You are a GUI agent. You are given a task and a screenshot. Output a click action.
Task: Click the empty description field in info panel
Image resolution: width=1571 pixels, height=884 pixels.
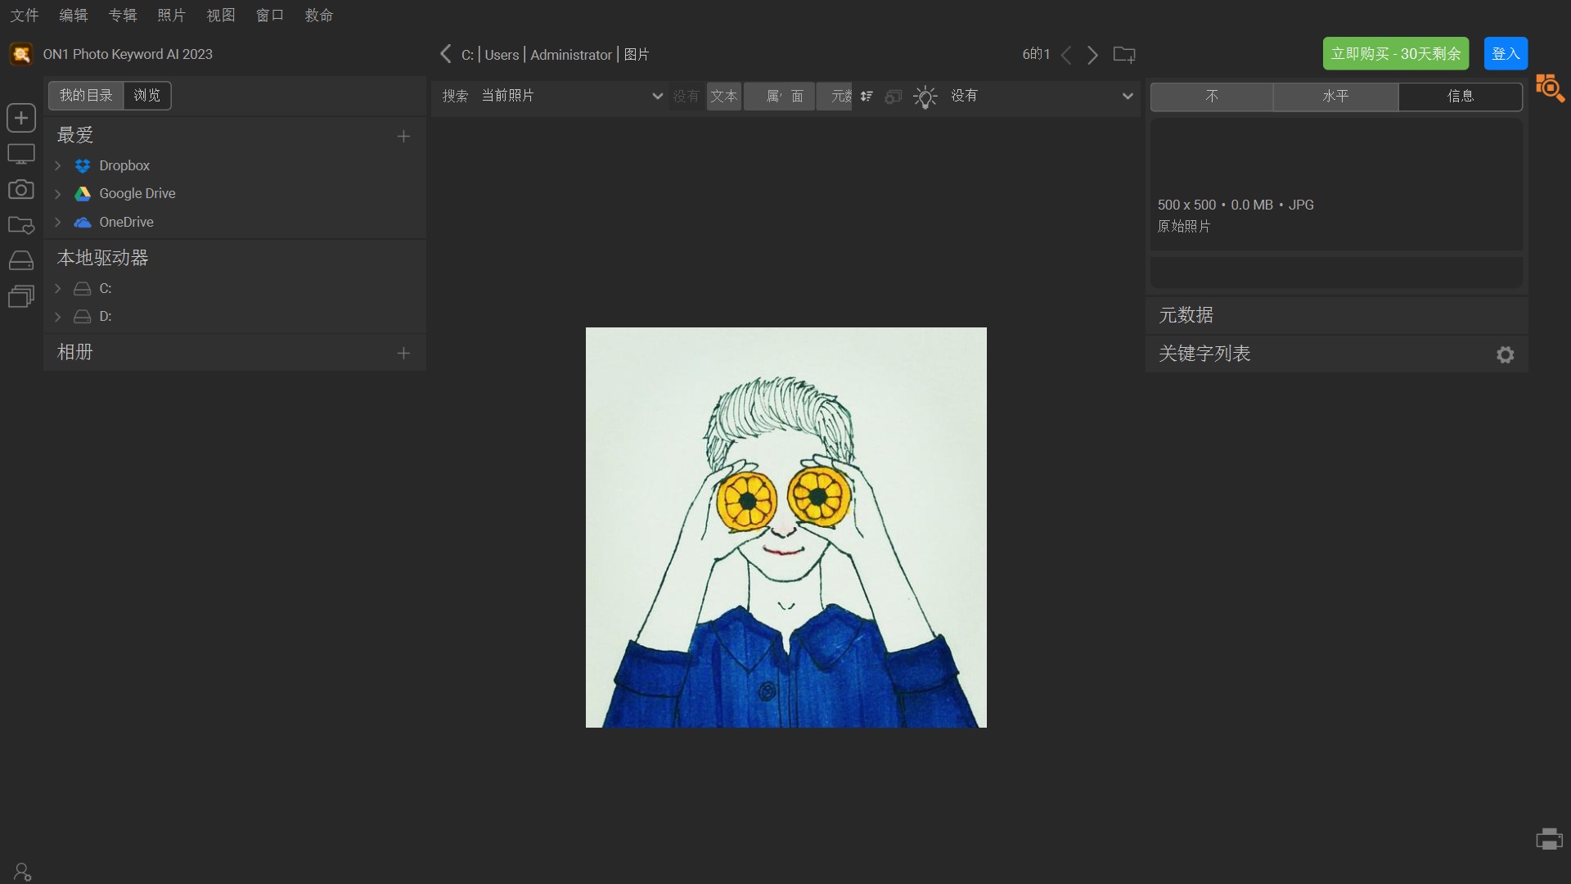click(1337, 273)
